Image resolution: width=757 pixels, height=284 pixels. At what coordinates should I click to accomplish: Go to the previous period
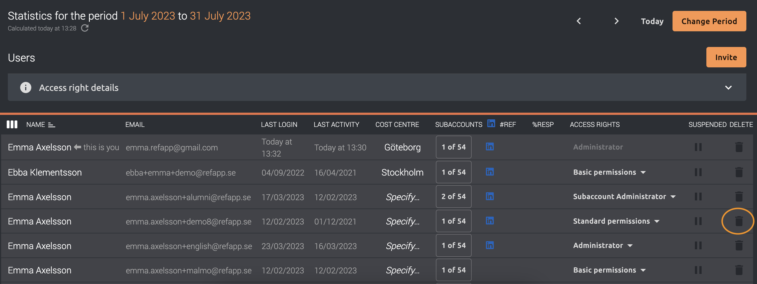click(x=578, y=21)
